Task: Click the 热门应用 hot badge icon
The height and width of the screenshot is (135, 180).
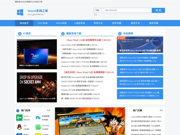Action: tap(18, 111)
